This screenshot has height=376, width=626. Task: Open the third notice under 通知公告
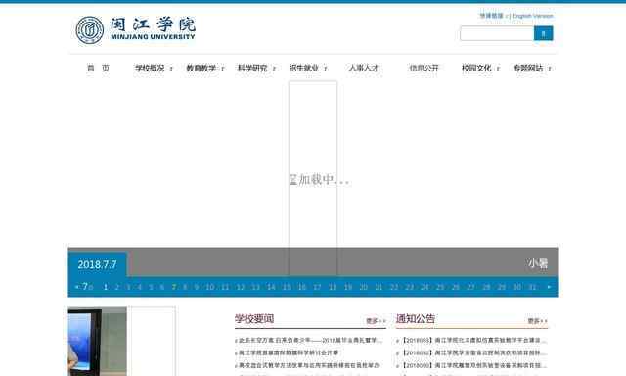(473, 365)
